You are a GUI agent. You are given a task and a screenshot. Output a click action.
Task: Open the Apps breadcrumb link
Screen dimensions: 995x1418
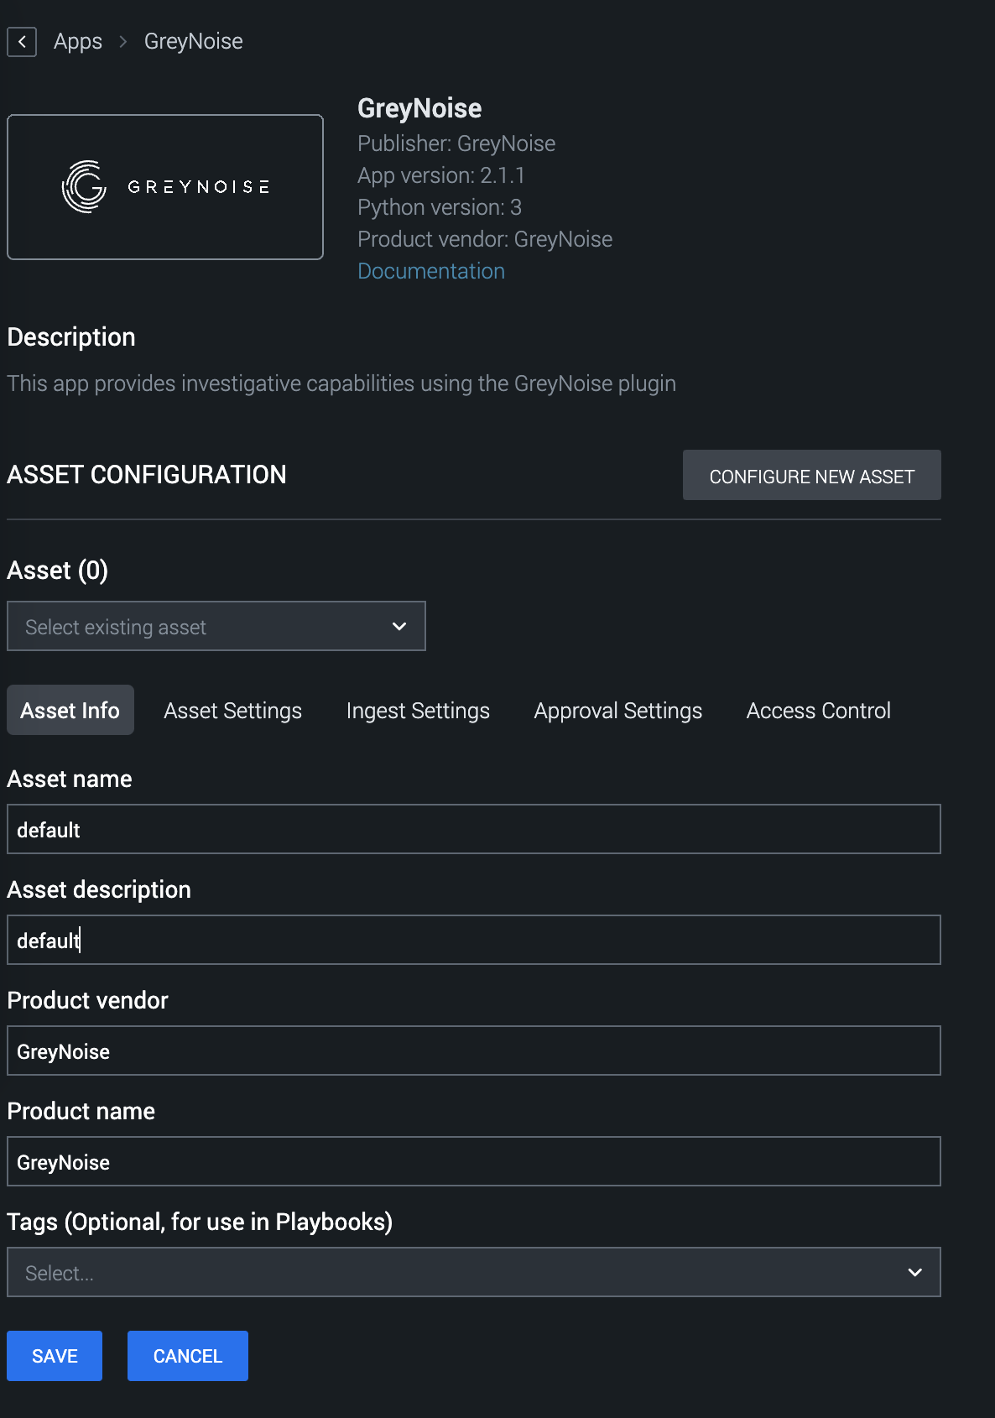pos(78,42)
